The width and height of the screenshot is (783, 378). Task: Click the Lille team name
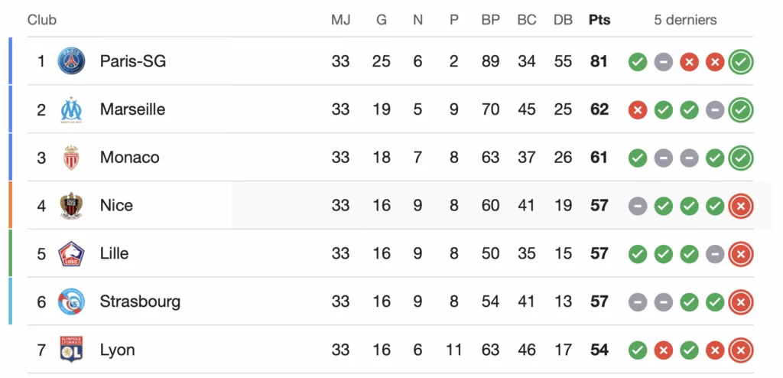click(x=114, y=253)
